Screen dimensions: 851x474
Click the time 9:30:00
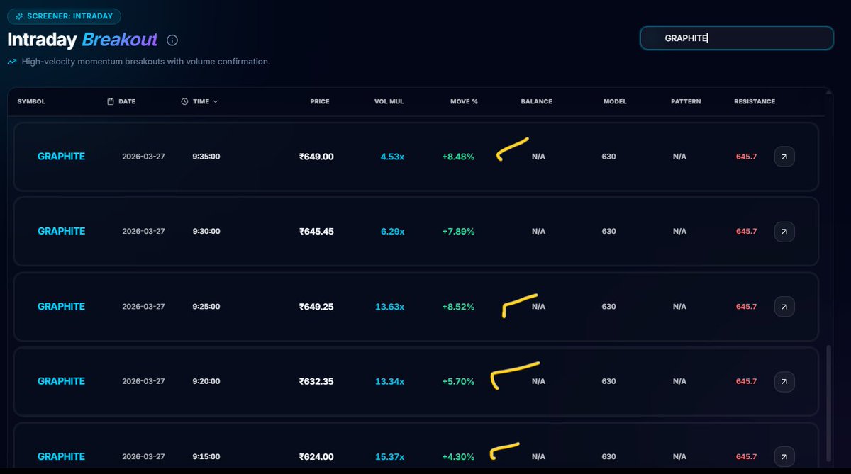click(206, 232)
